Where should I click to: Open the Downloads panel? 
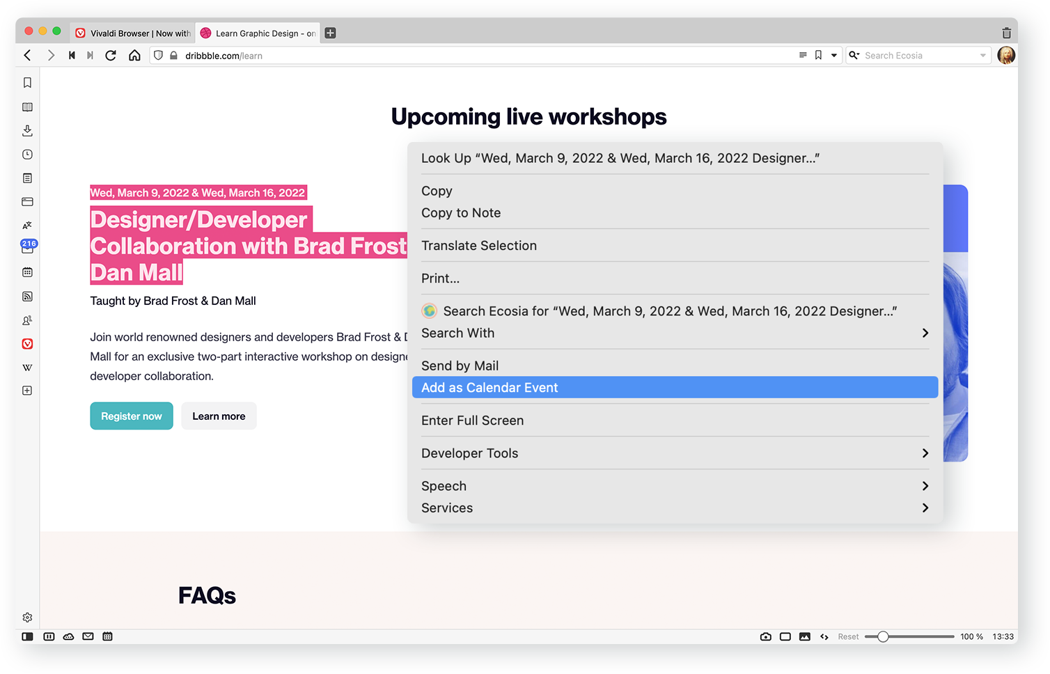coord(27,131)
